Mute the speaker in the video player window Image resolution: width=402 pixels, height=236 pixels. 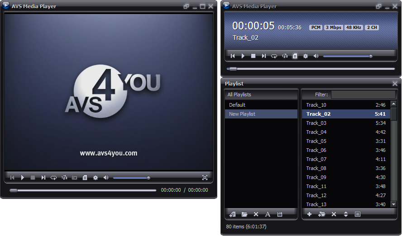click(105, 177)
